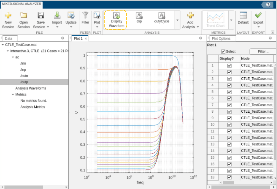This screenshot has height=189, width=277.
Task: Click the Open Session folder icon
Action: click(24, 15)
